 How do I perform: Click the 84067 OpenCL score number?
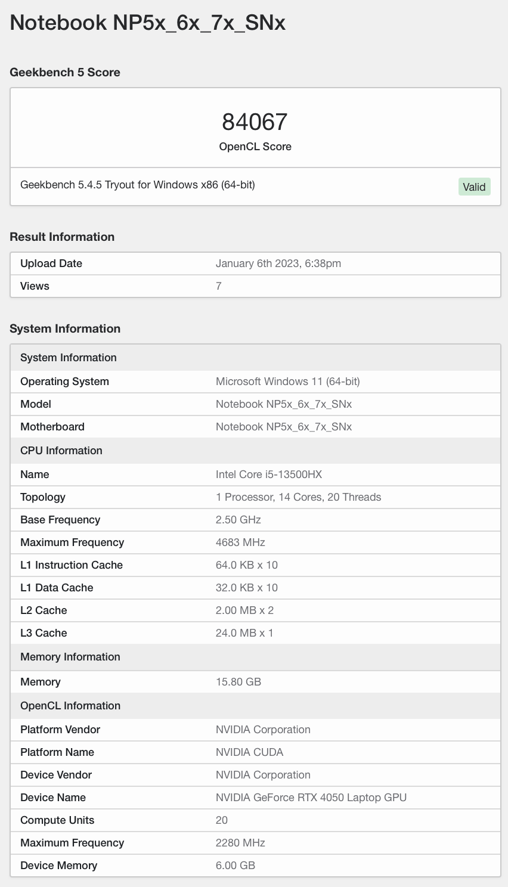pyautogui.click(x=255, y=122)
